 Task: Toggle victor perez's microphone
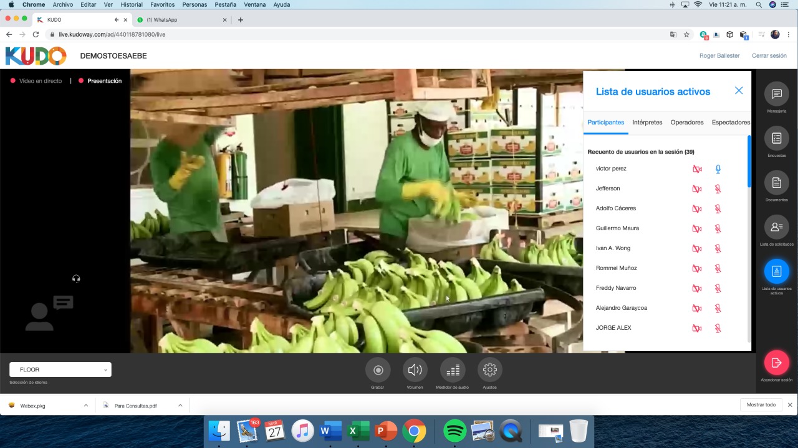(718, 169)
